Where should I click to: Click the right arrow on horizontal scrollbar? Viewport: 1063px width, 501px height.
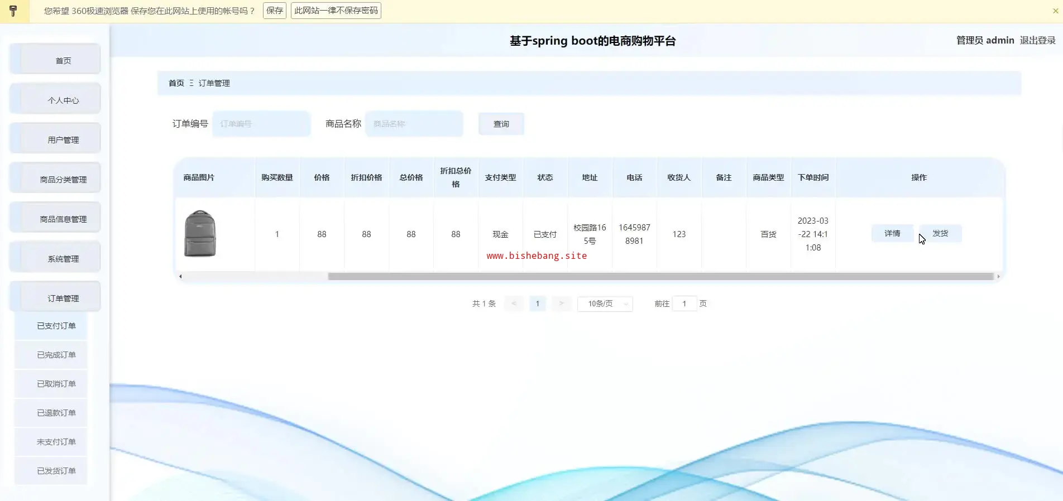coord(998,276)
